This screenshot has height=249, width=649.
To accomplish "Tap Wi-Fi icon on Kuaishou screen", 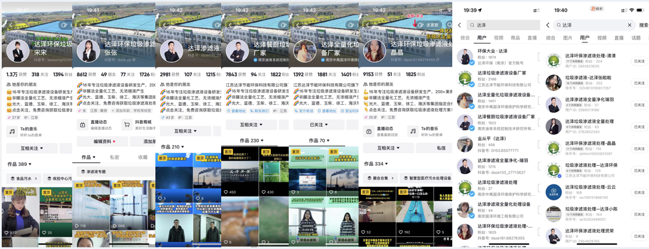I will [x=632, y=9].
